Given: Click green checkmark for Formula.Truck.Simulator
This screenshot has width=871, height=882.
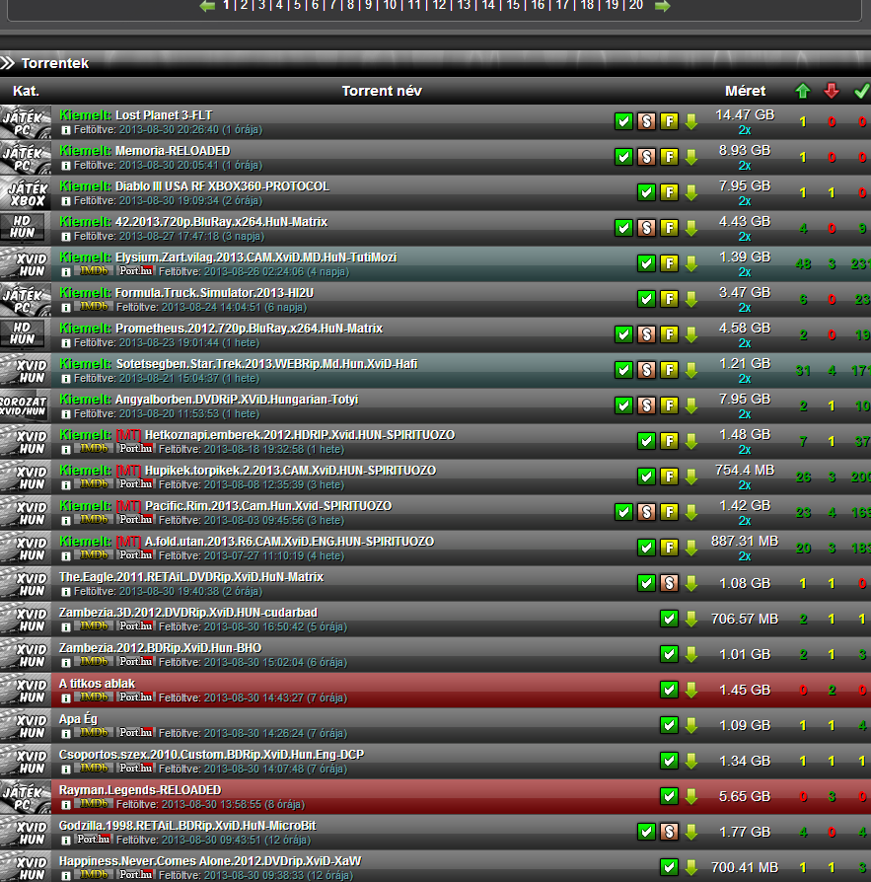Looking at the screenshot, I should tap(646, 299).
